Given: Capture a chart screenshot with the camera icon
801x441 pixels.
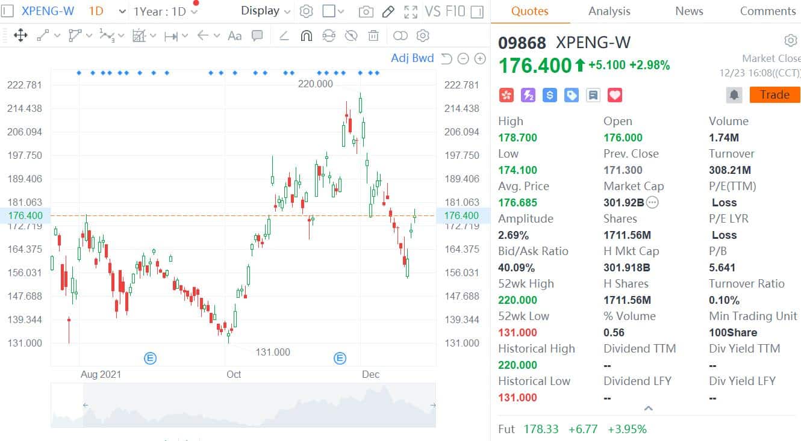Looking at the screenshot, I should point(366,11).
